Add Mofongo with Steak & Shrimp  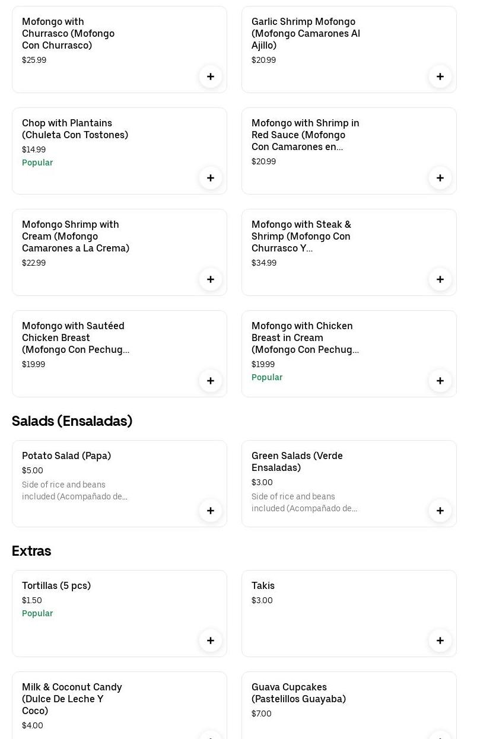[x=440, y=279]
